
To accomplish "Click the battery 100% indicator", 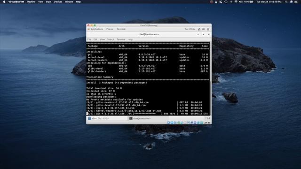I will coord(249,2).
